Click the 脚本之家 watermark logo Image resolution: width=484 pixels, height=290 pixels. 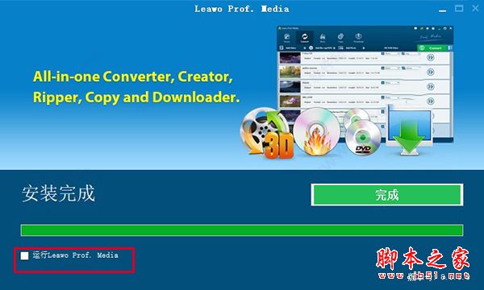tap(423, 263)
